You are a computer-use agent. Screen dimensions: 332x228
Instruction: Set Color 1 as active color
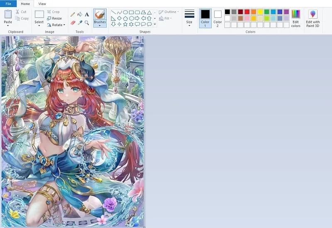pos(205,18)
